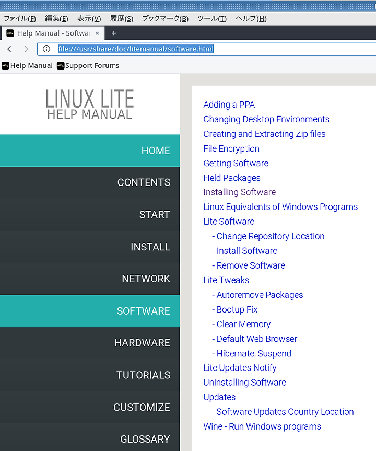Open Changing Desktop Environments link

[266, 119]
